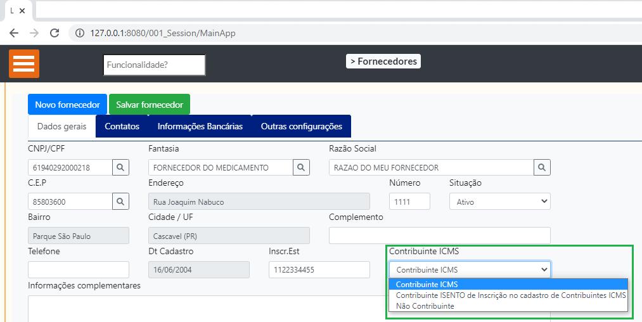Click the Razão Social search magnifier icon
The image size is (642, 322).
coord(541,167)
